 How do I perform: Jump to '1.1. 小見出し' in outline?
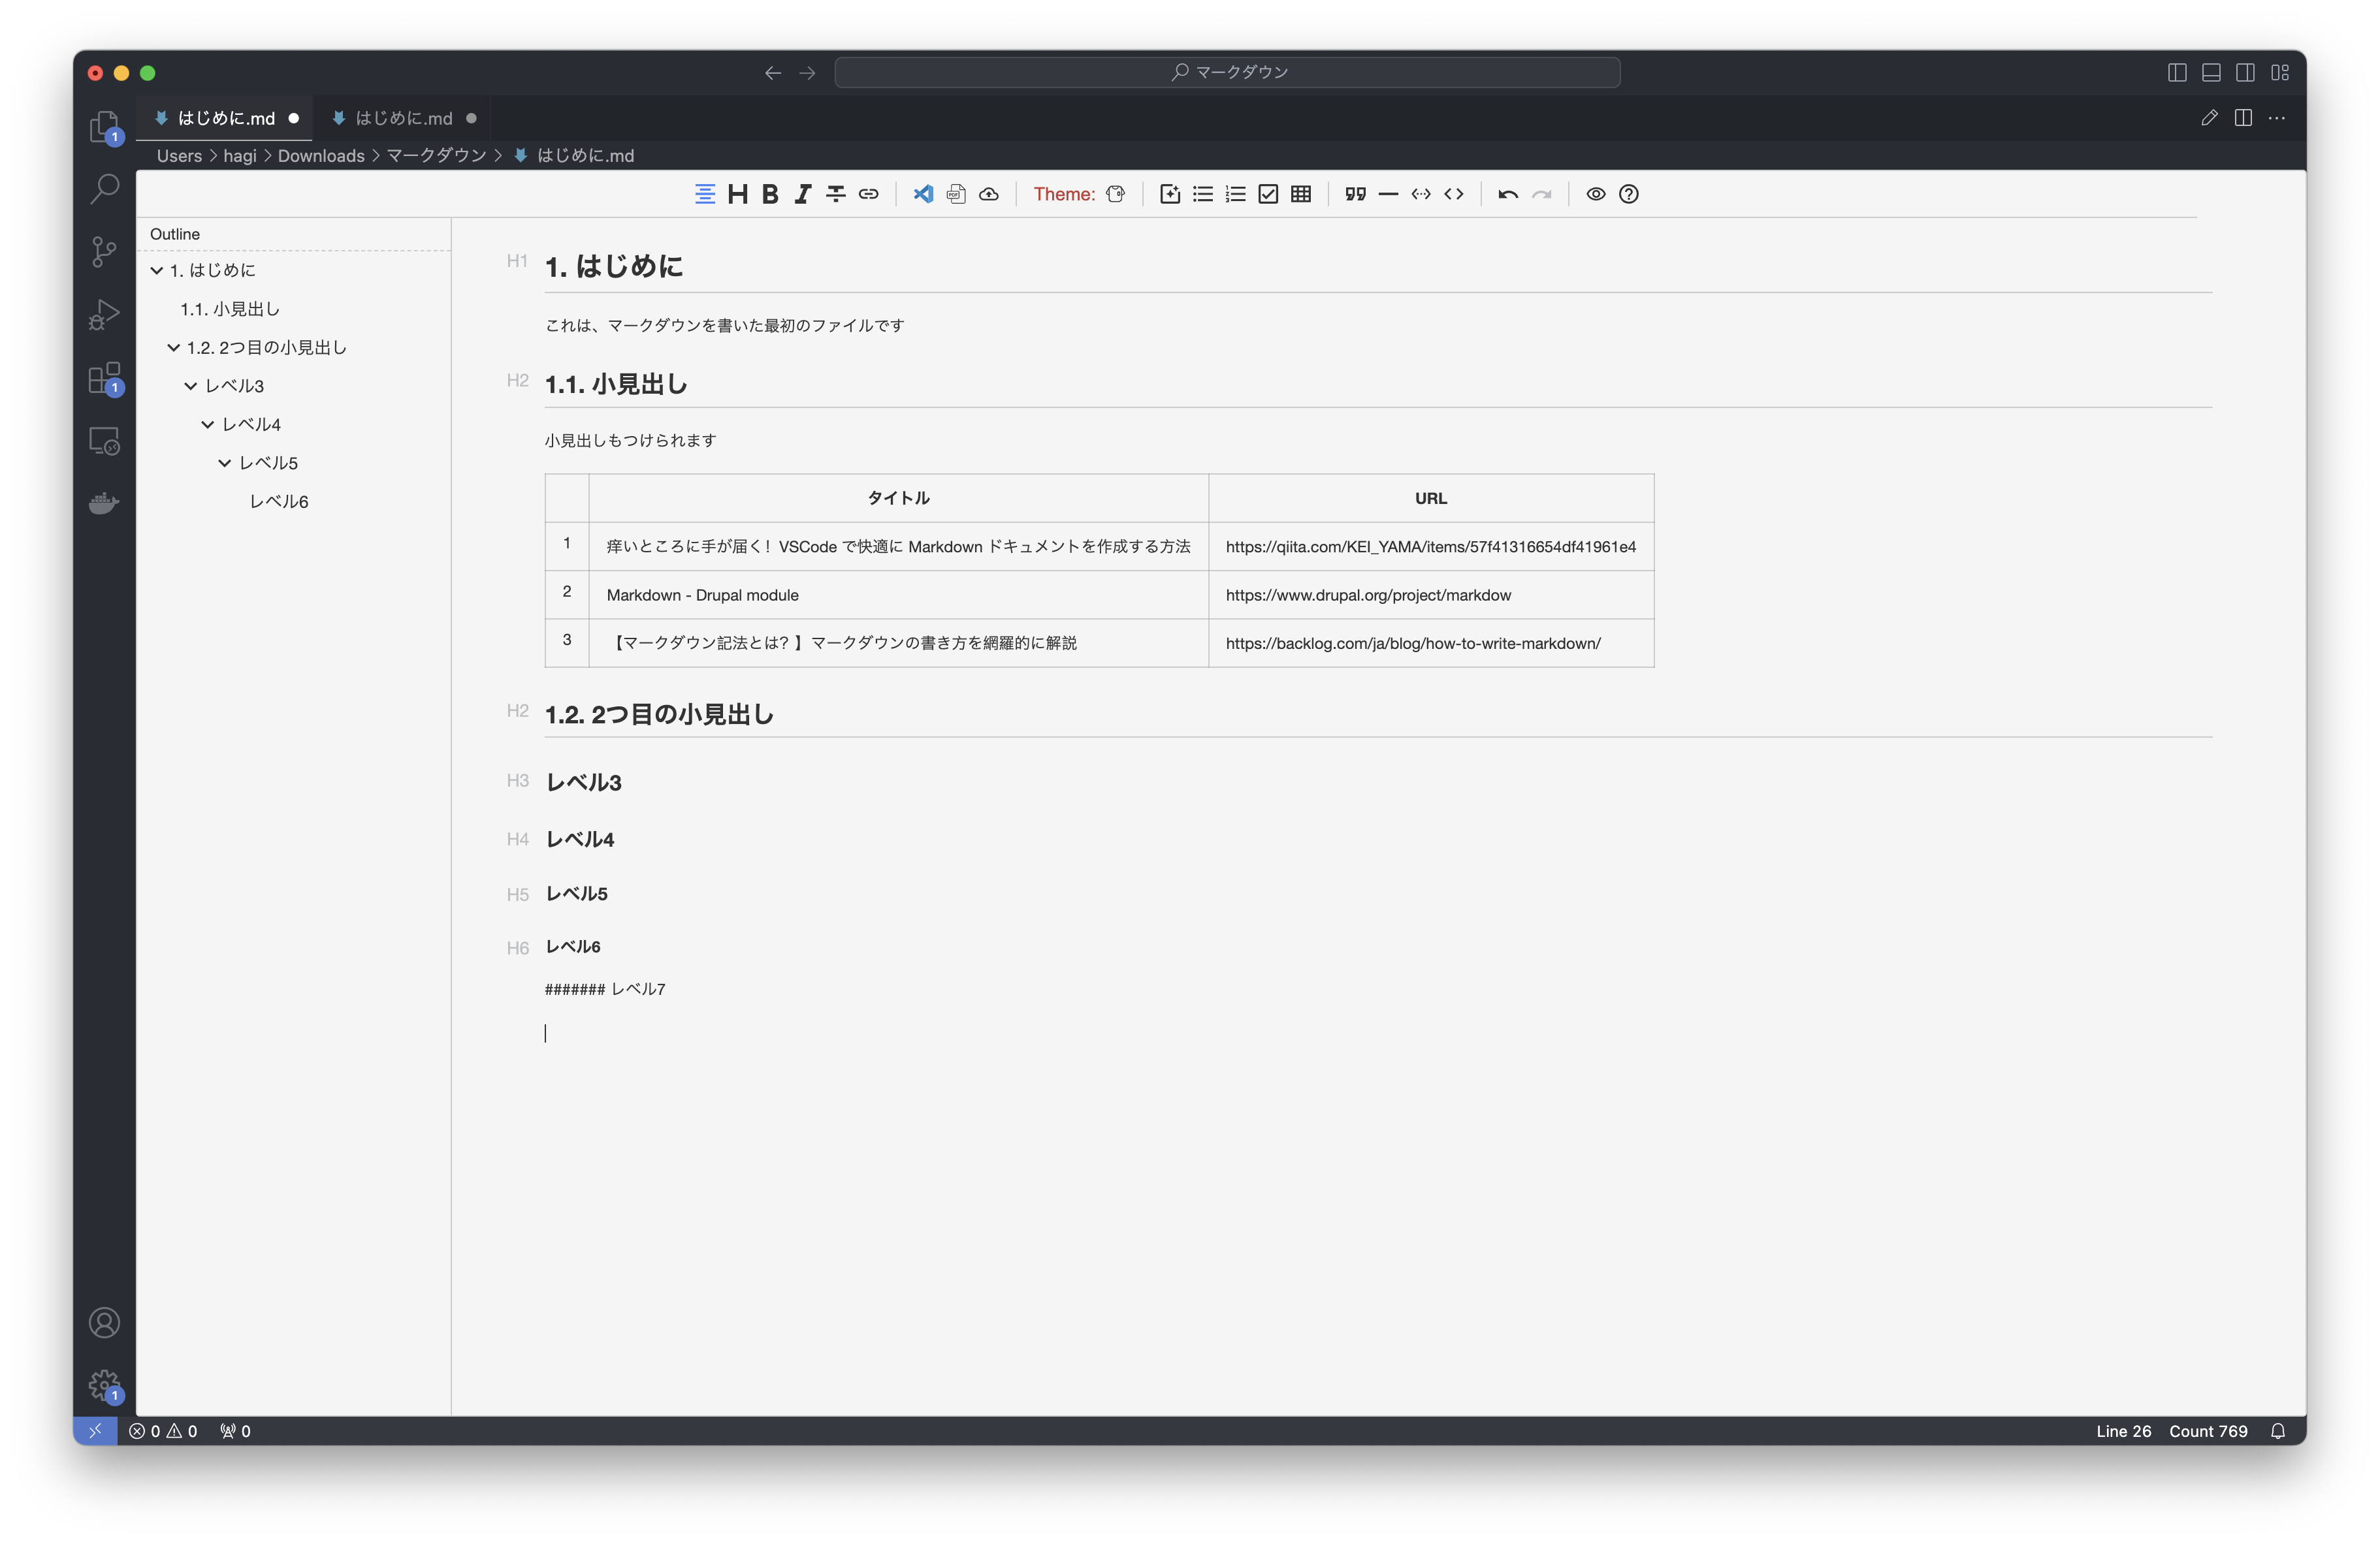pyautogui.click(x=230, y=309)
